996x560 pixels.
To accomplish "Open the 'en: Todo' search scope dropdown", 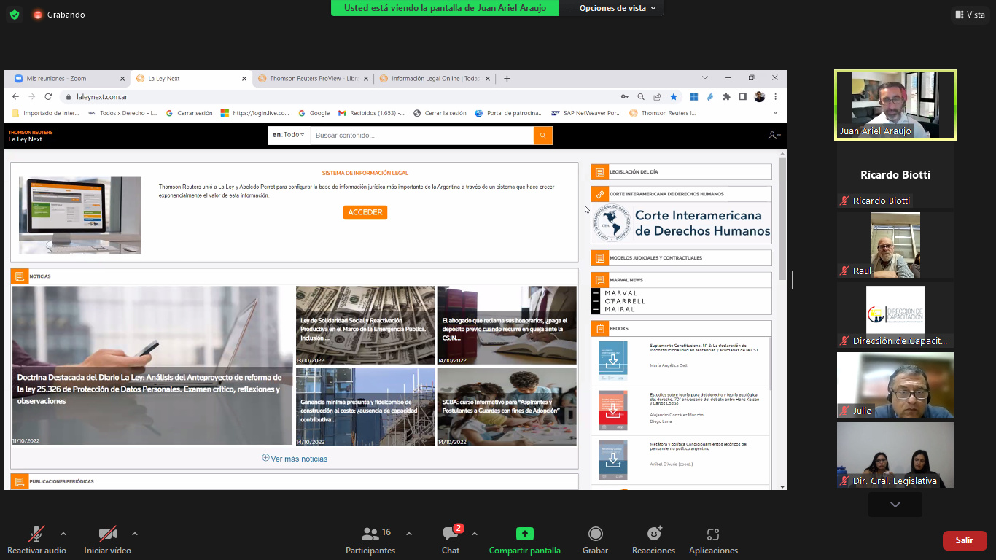I will click(288, 135).
